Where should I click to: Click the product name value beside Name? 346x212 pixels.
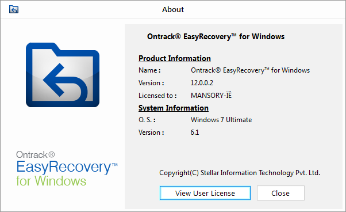pyautogui.click(x=250, y=70)
